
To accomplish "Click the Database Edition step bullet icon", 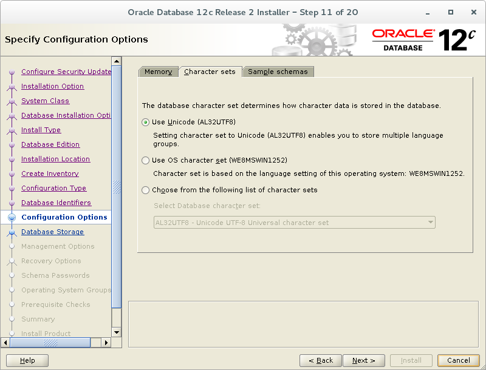I will [12, 145].
